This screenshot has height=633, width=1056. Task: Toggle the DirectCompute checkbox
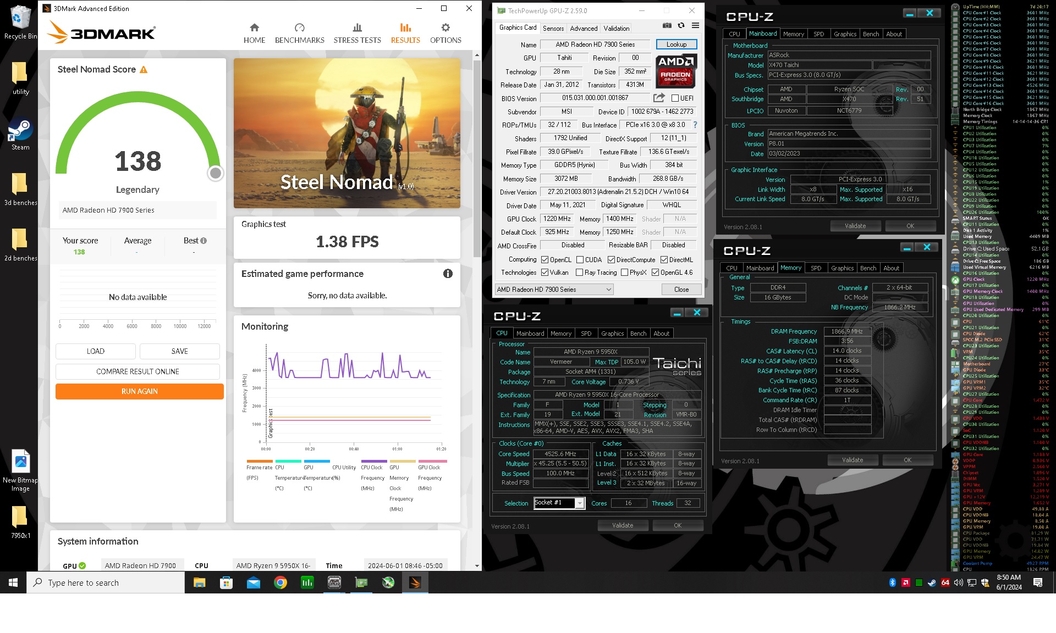611,260
